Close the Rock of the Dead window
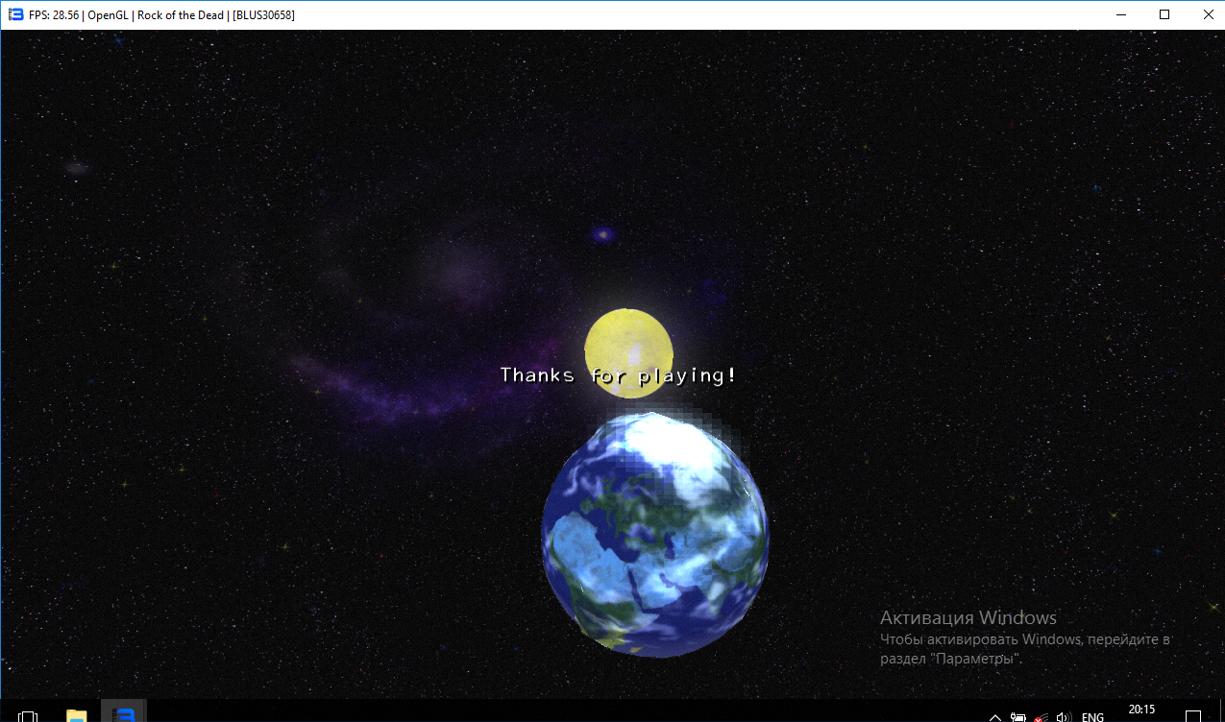This screenshot has width=1225, height=722. [x=1207, y=14]
